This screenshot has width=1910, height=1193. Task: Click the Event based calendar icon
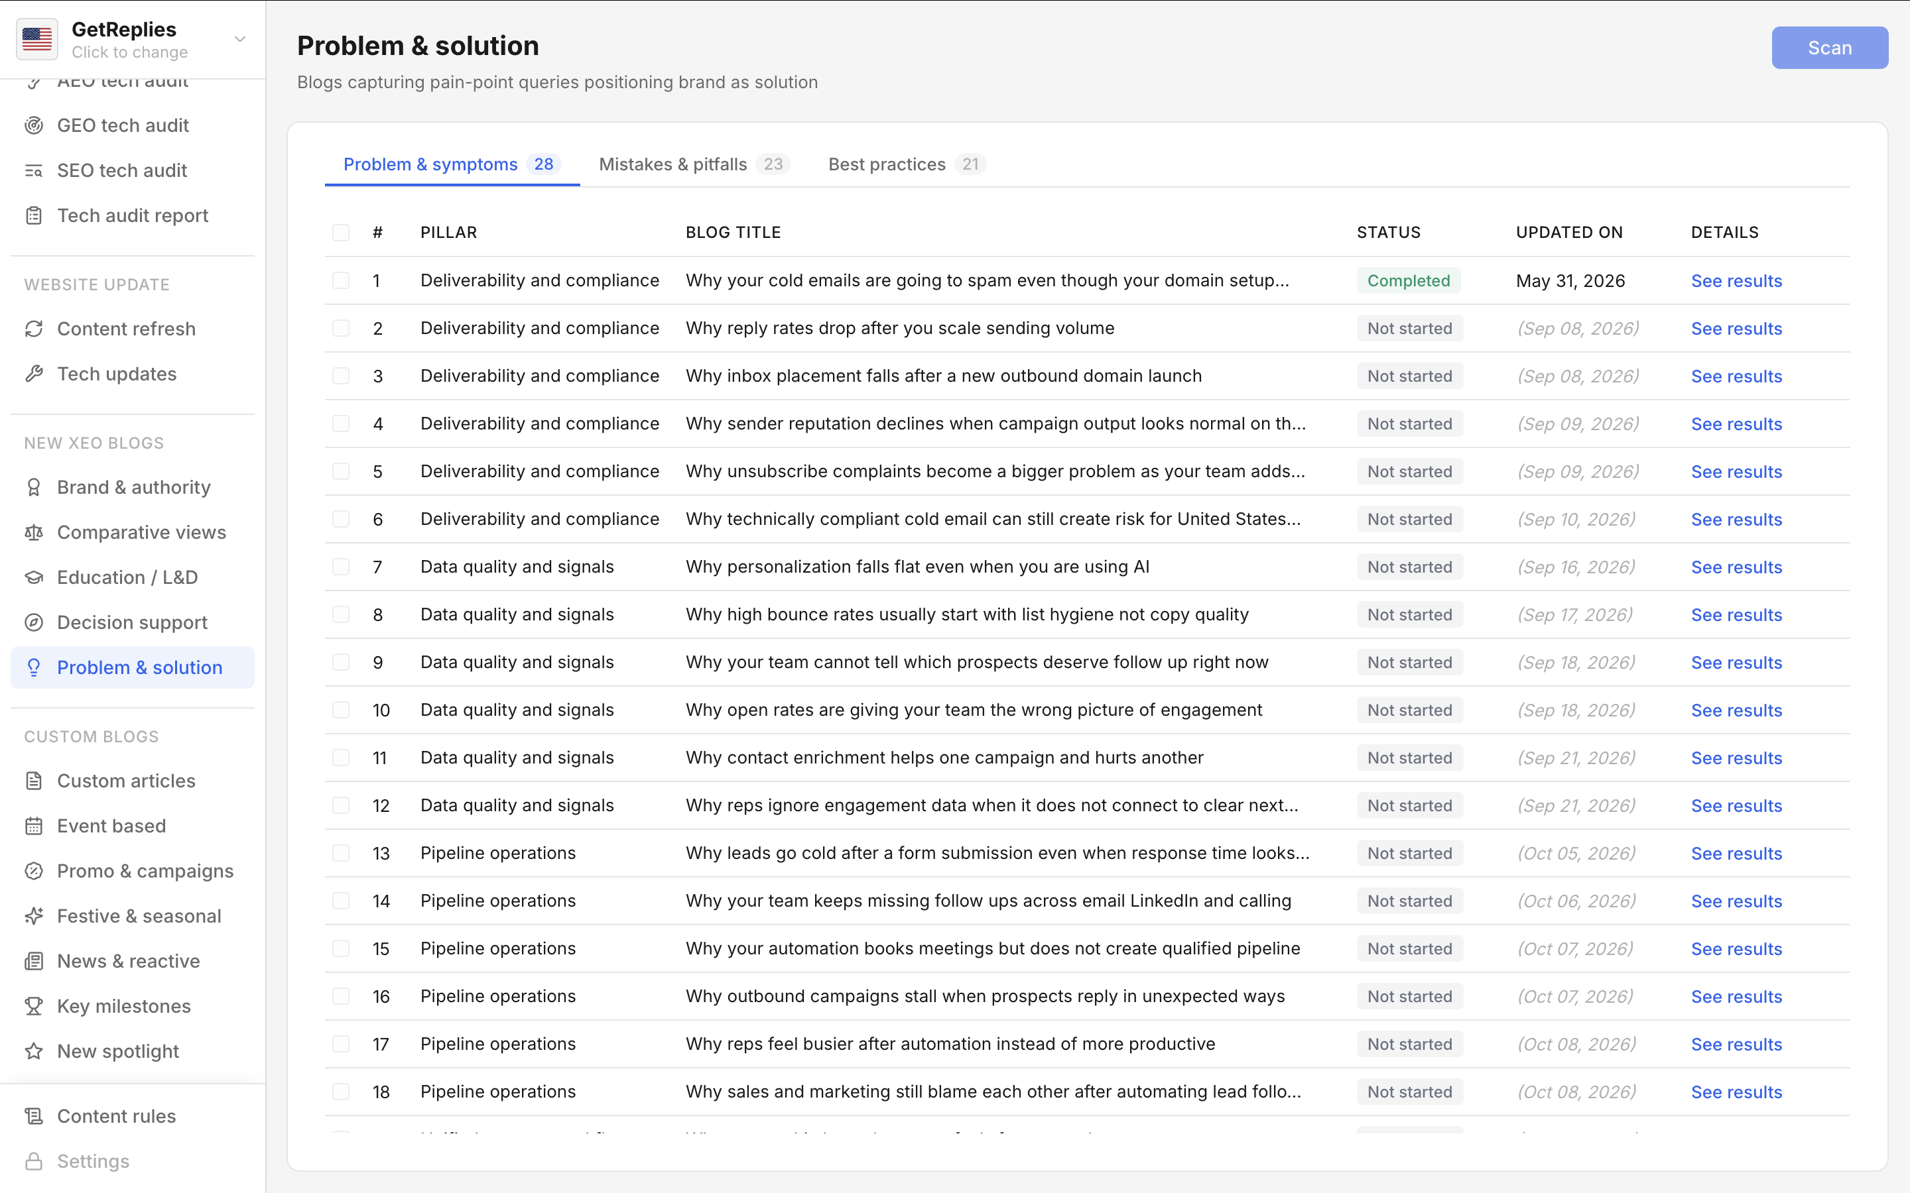pos(34,826)
